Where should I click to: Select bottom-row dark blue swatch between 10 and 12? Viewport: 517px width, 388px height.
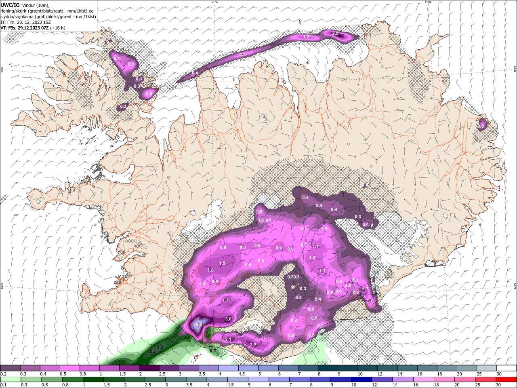pyautogui.click(x=362, y=379)
